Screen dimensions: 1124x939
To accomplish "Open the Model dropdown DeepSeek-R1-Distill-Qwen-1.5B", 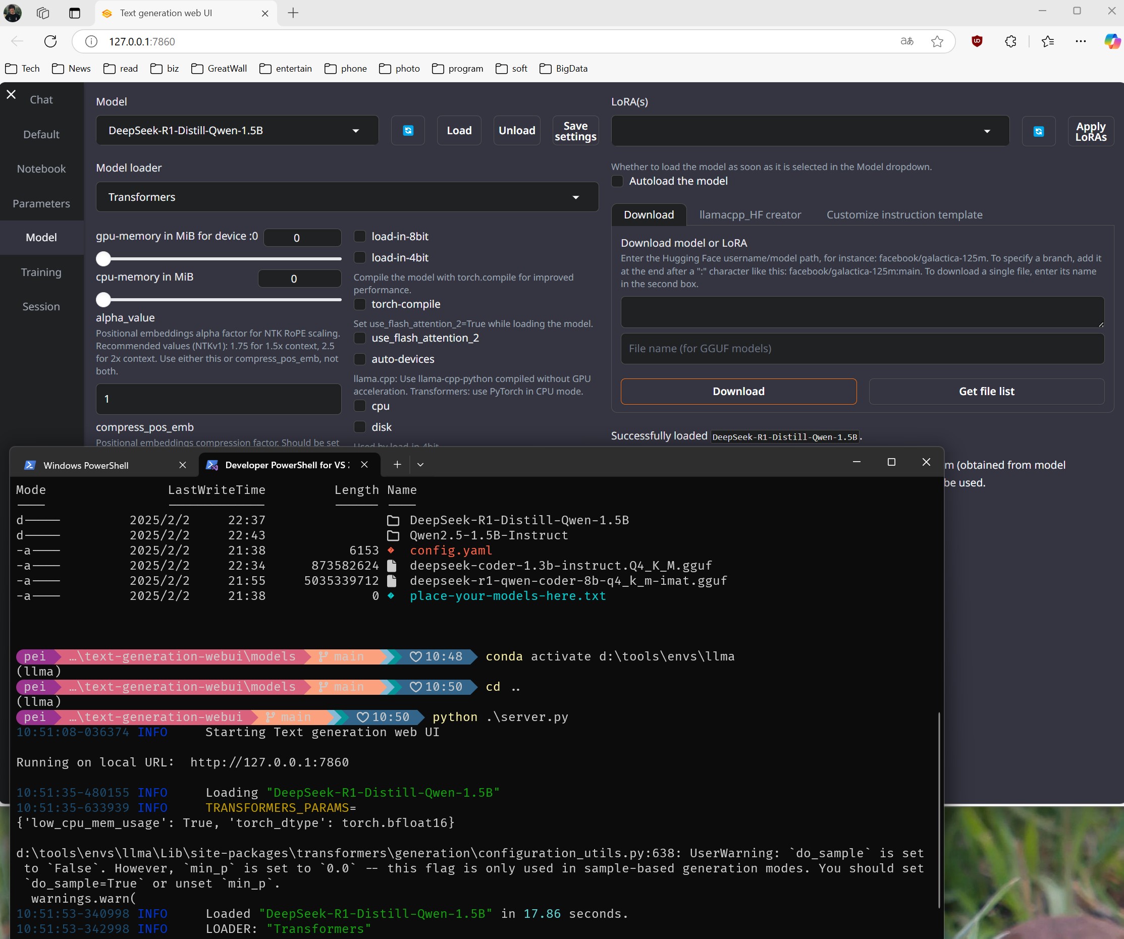I will click(237, 131).
